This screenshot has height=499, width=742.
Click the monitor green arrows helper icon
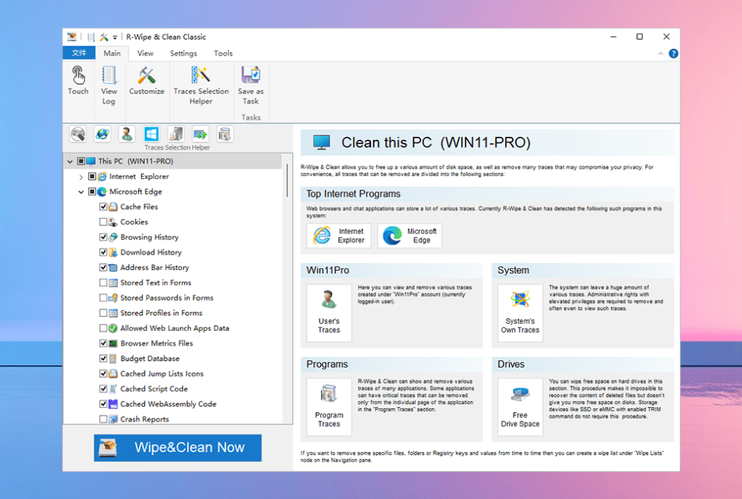coord(201,134)
